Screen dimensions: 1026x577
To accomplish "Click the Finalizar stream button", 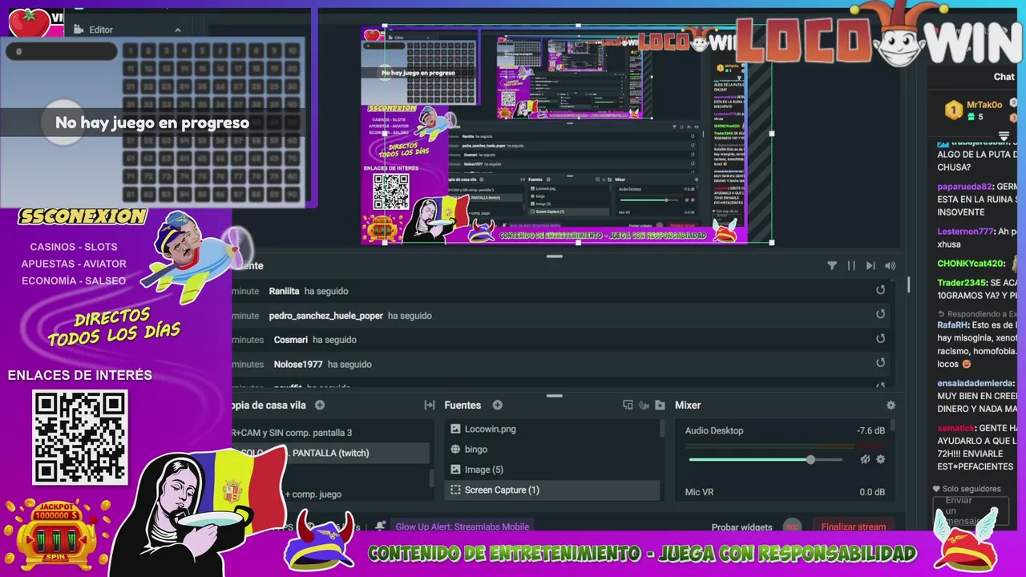I will [854, 527].
